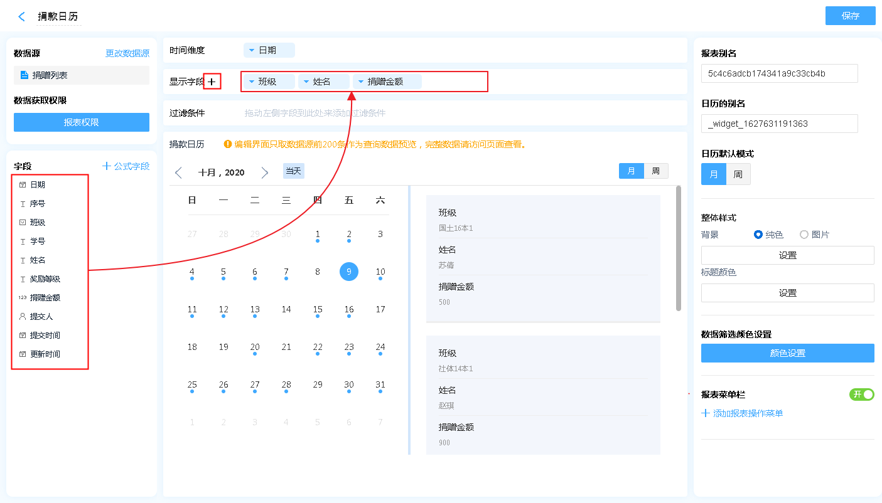Go to previous month with left chevron

(178, 172)
